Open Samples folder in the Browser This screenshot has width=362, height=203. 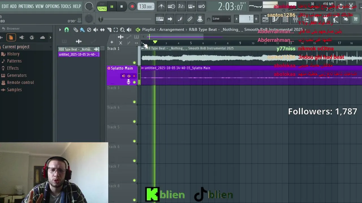[14, 90]
